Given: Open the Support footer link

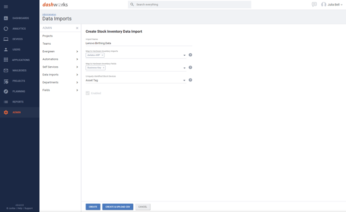Looking at the screenshot, I should pyautogui.click(x=29, y=208).
